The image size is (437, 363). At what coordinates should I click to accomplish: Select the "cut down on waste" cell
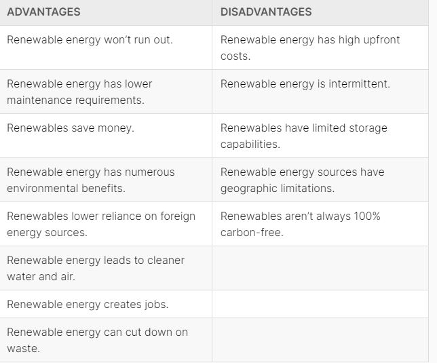(97, 340)
